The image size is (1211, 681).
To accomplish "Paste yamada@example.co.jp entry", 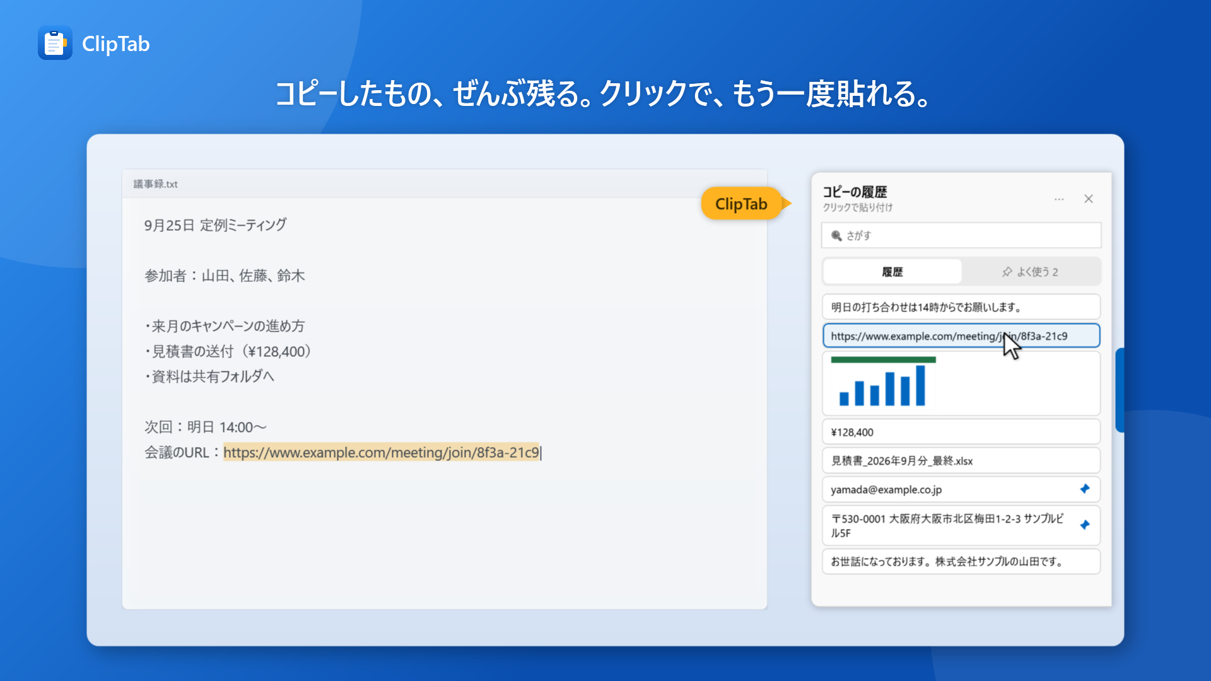I will pos(961,489).
